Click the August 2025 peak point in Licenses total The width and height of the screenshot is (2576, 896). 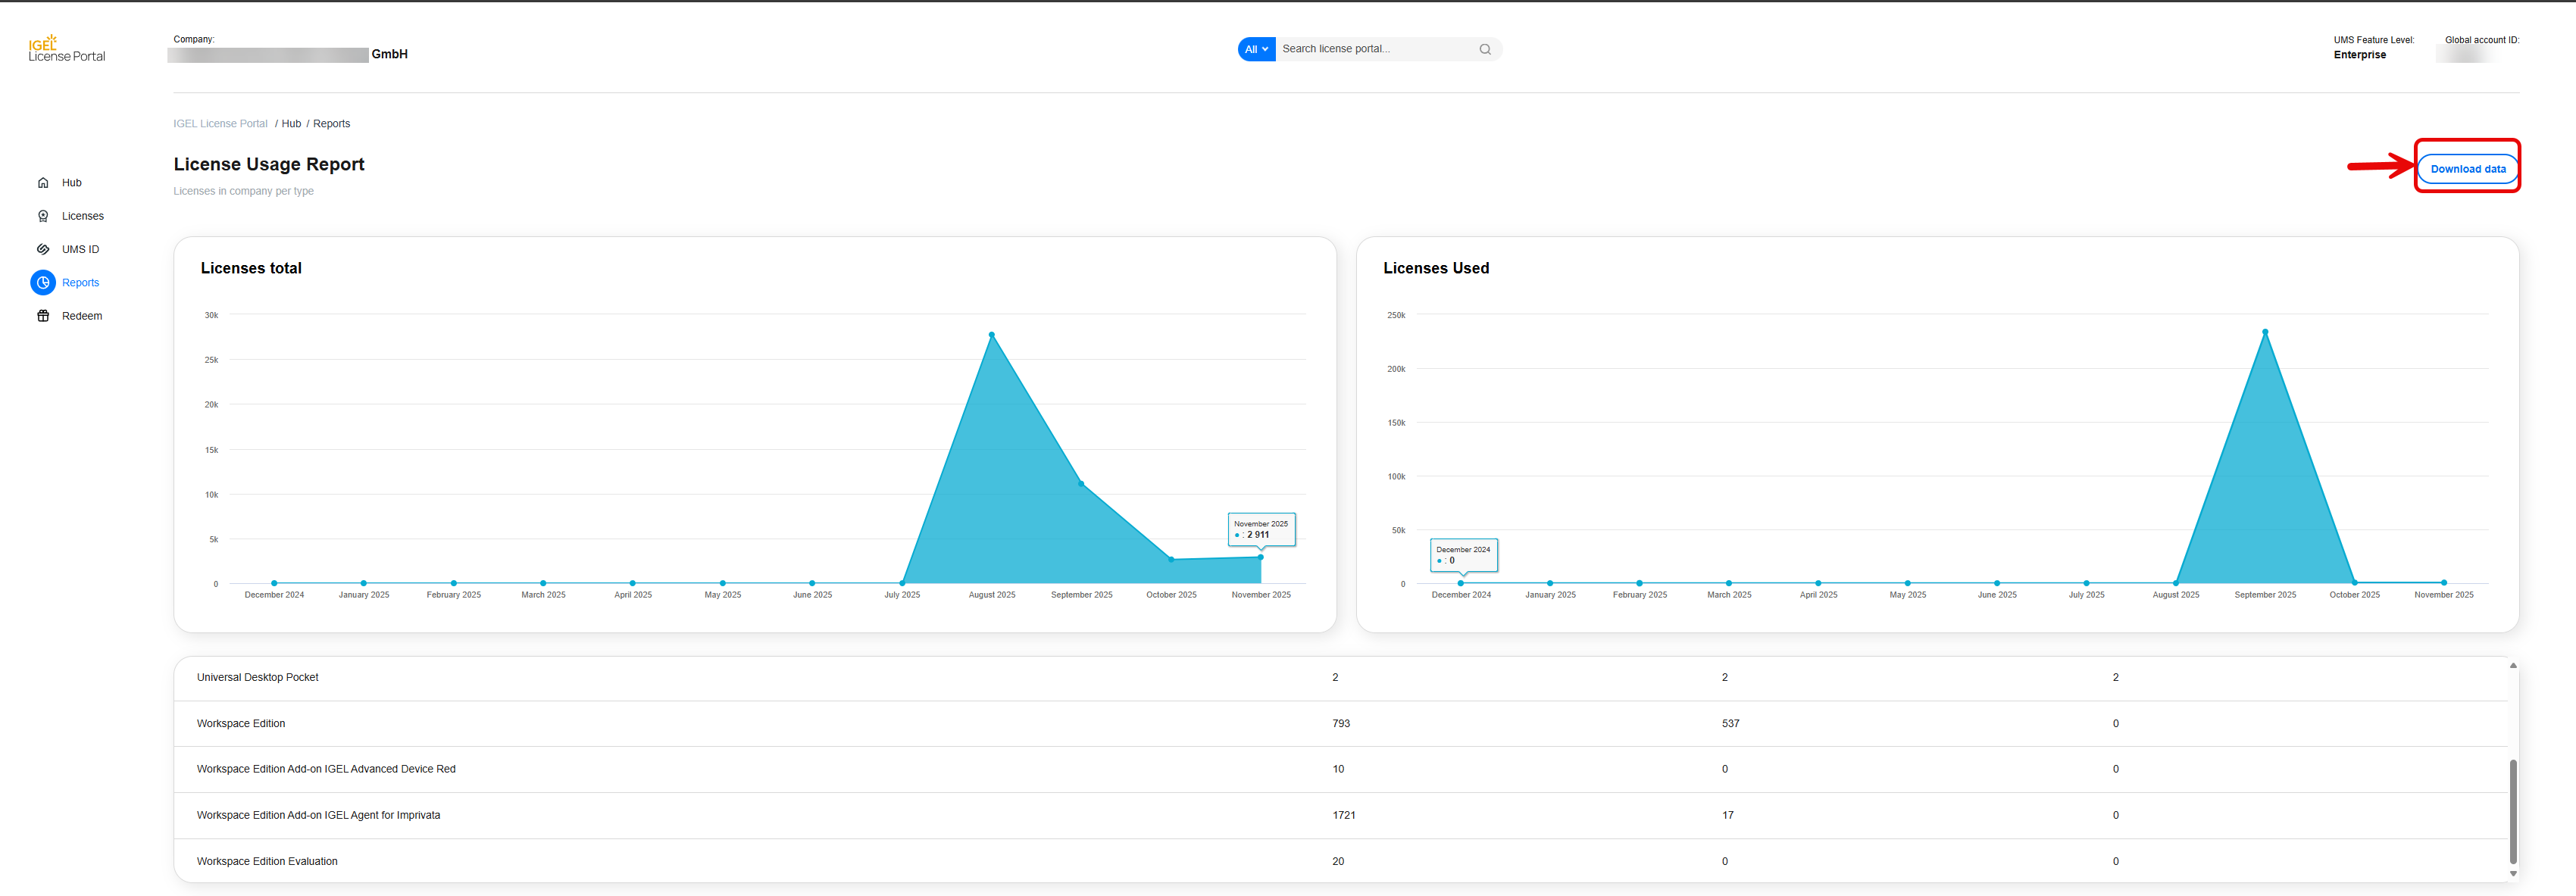[991, 335]
